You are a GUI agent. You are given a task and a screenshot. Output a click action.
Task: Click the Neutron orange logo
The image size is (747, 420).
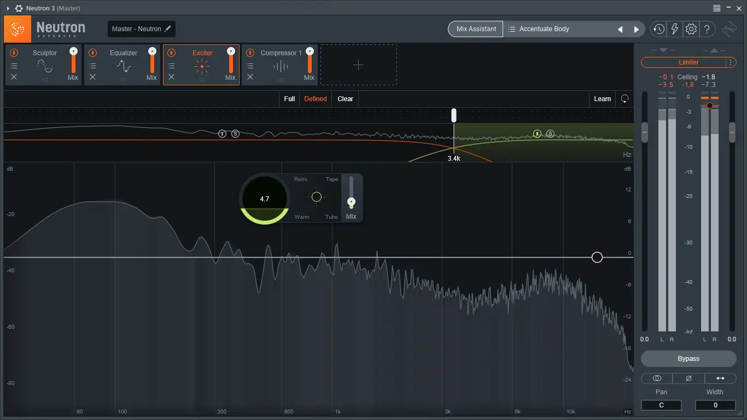point(17,29)
